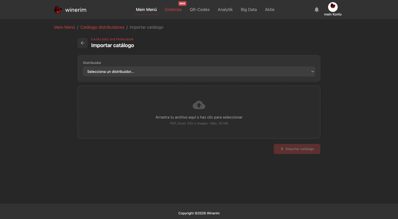This screenshot has height=219, width=398.
Task: Open the Big Data tab
Action: click(249, 10)
